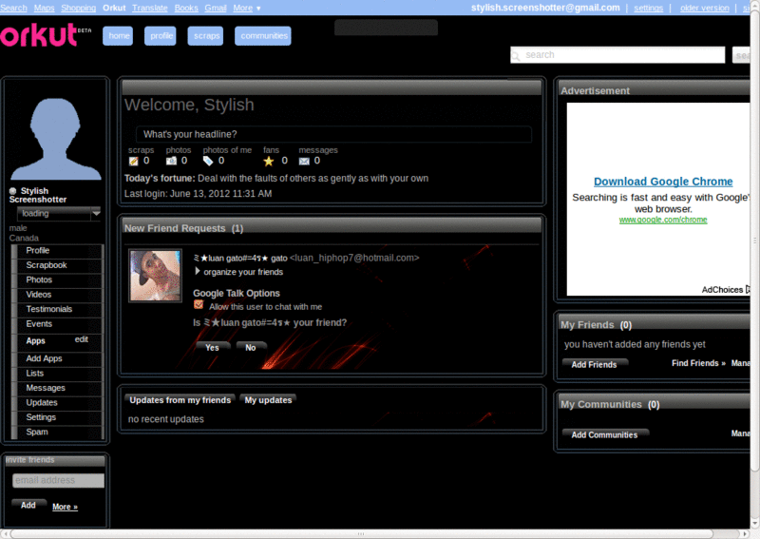760x539 pixels.
Task: Click the fans star icon
Action: click(x=269, y=161)
